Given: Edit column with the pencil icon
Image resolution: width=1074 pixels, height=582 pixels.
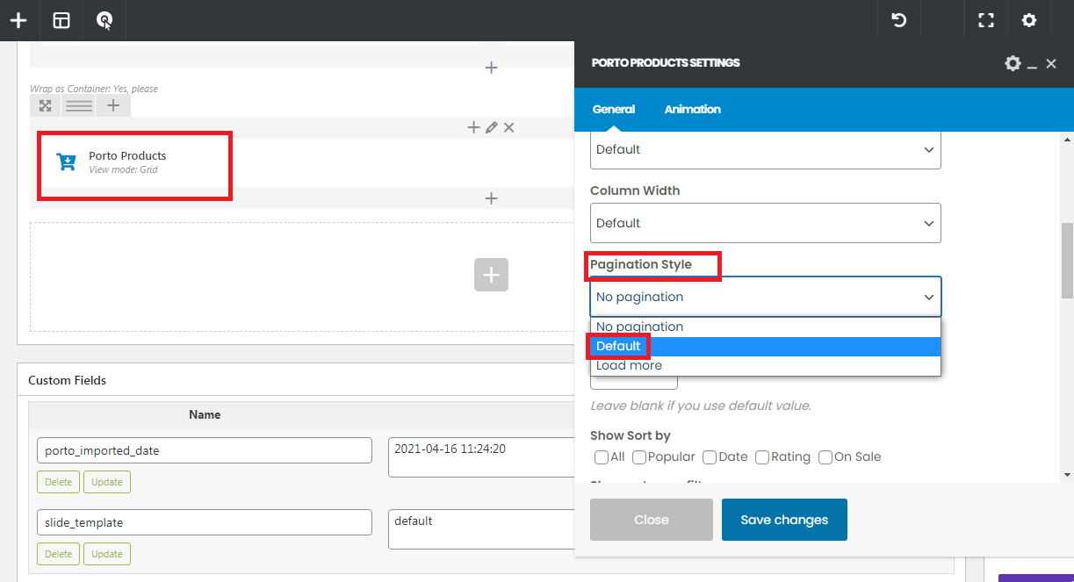Looking at the screenshot, I should (491, 127).
